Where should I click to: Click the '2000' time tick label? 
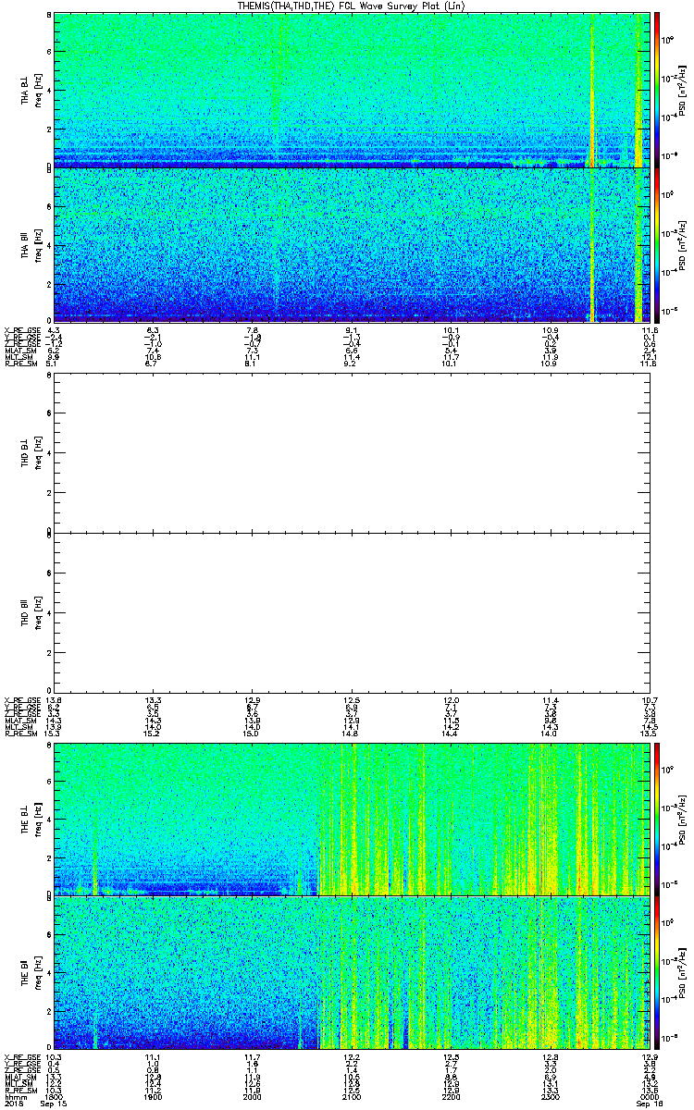tap(253, 1097)
